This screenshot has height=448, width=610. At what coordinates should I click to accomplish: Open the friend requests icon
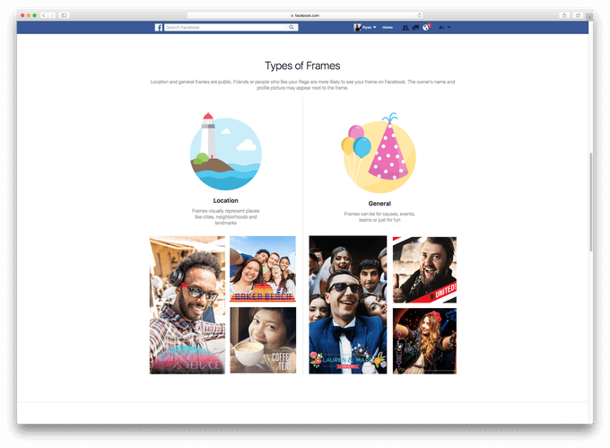(405, 27)
